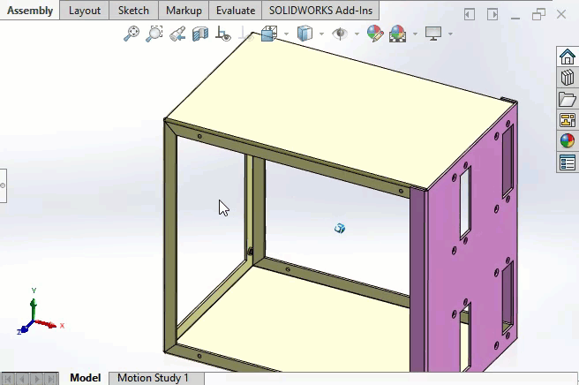This screenshot has height=385, width=579.
Task: Switch to Motion Study 1 tab
Action: tap(153, 378)
